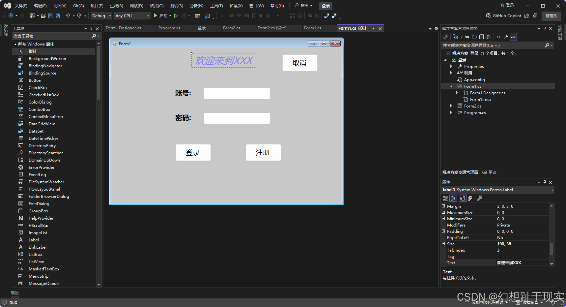Open Properties via wrench icon in Solution Explorer
Viewport: 566px width, 307px height.
[x=506, y=37]
